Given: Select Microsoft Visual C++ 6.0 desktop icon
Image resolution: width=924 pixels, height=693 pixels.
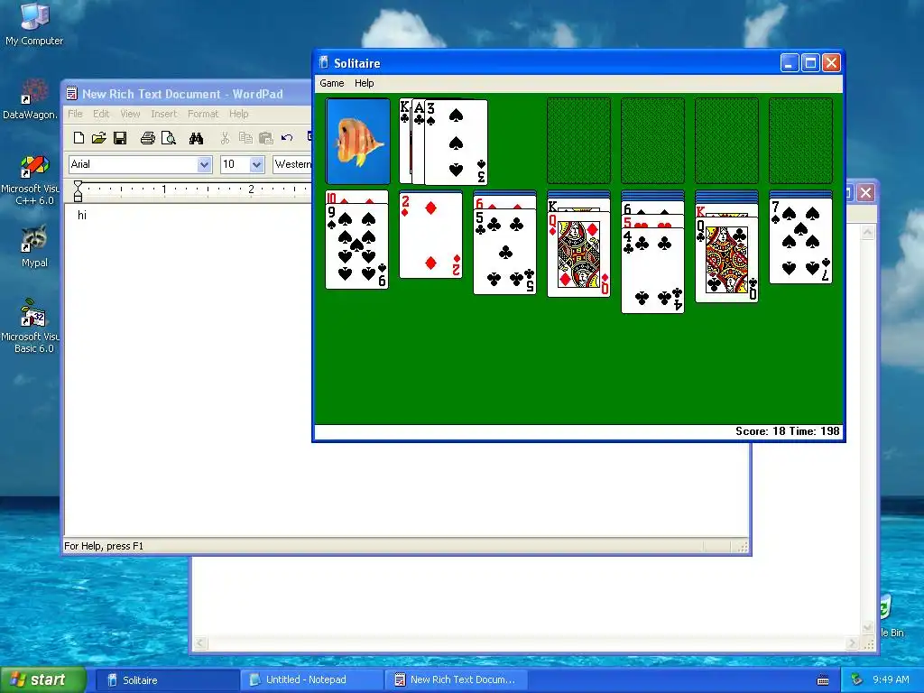Looking at the screenshot, I should tap(31, 180).
